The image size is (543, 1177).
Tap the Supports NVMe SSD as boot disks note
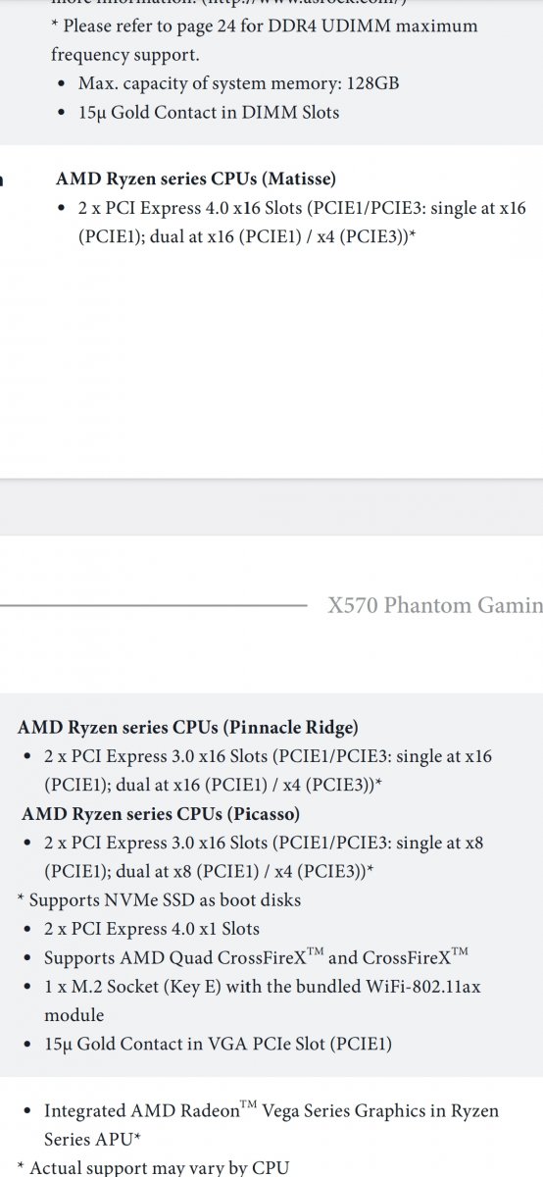point(159,900)
